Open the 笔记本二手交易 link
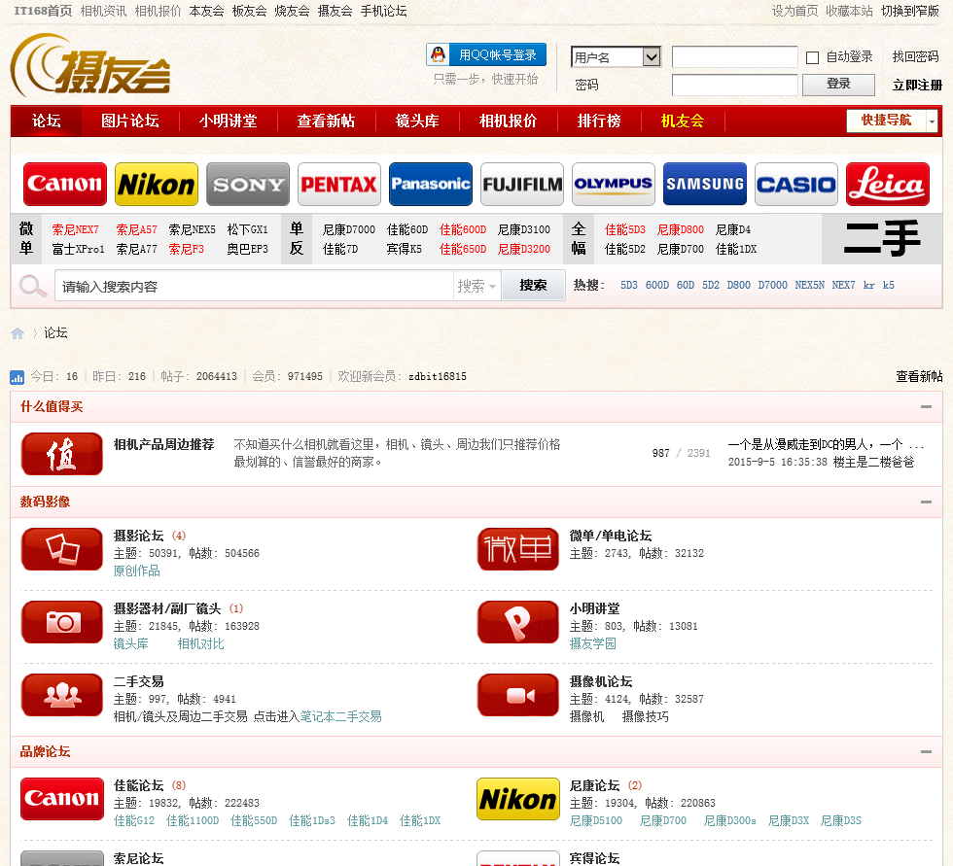Image resolution: width=953 pixels, height=866 pixels. click(x=341, y=716)
